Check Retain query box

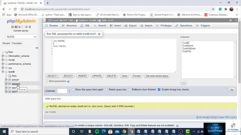click(107, 90)
